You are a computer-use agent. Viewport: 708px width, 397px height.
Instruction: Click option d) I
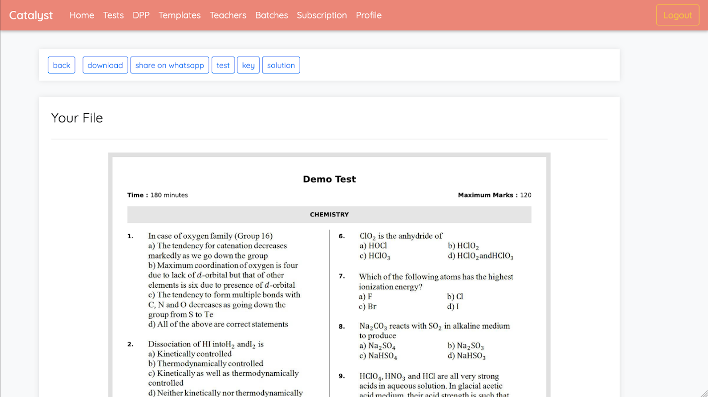[x=453, y=307]
